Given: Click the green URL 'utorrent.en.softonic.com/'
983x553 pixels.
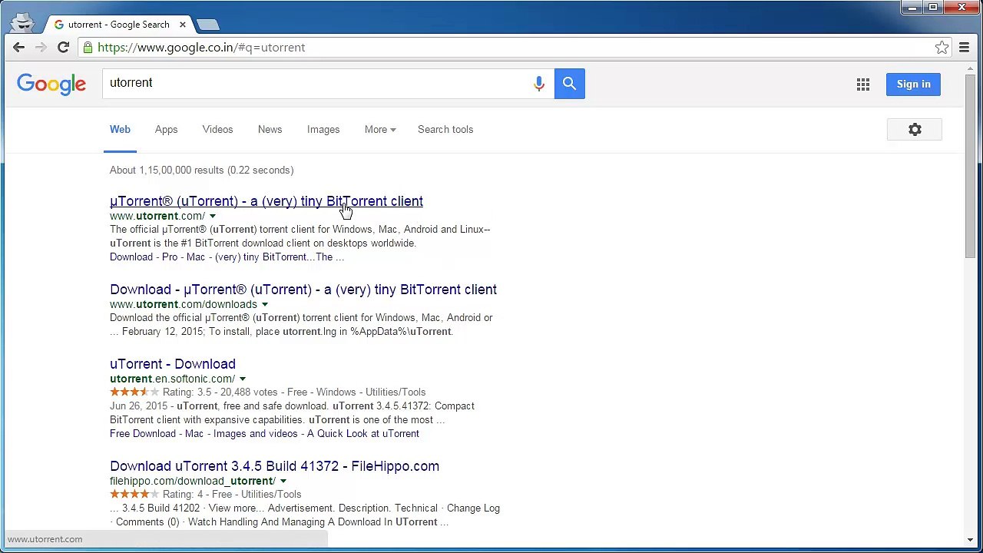Looking at the screenshot, I should [172, 379].
